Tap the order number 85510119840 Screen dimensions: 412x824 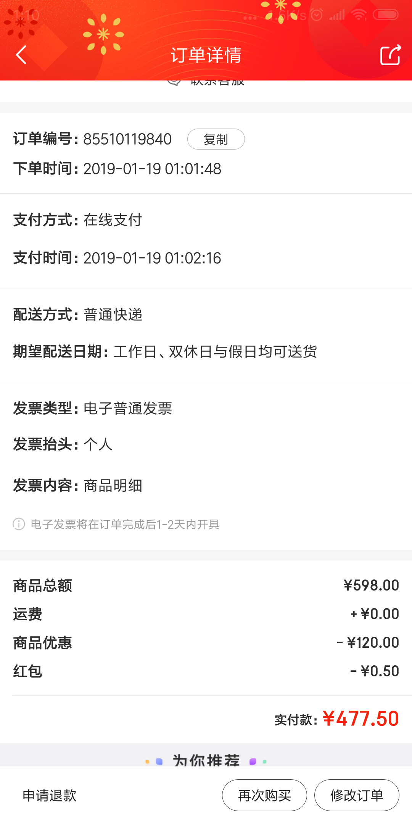127,139
